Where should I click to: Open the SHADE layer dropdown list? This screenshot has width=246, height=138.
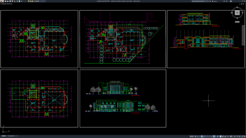click(x=44, y=1)
